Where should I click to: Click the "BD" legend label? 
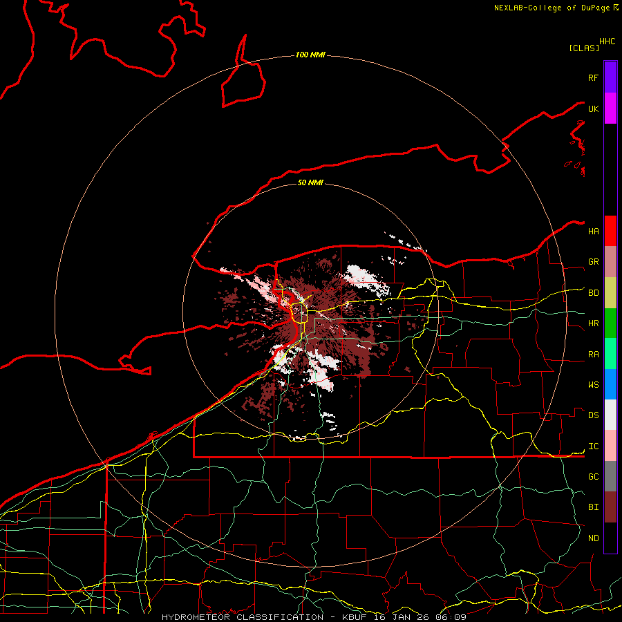click(593, 293)
